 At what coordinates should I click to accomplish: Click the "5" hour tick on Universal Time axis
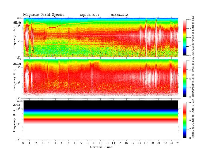(x=55, y=143)
